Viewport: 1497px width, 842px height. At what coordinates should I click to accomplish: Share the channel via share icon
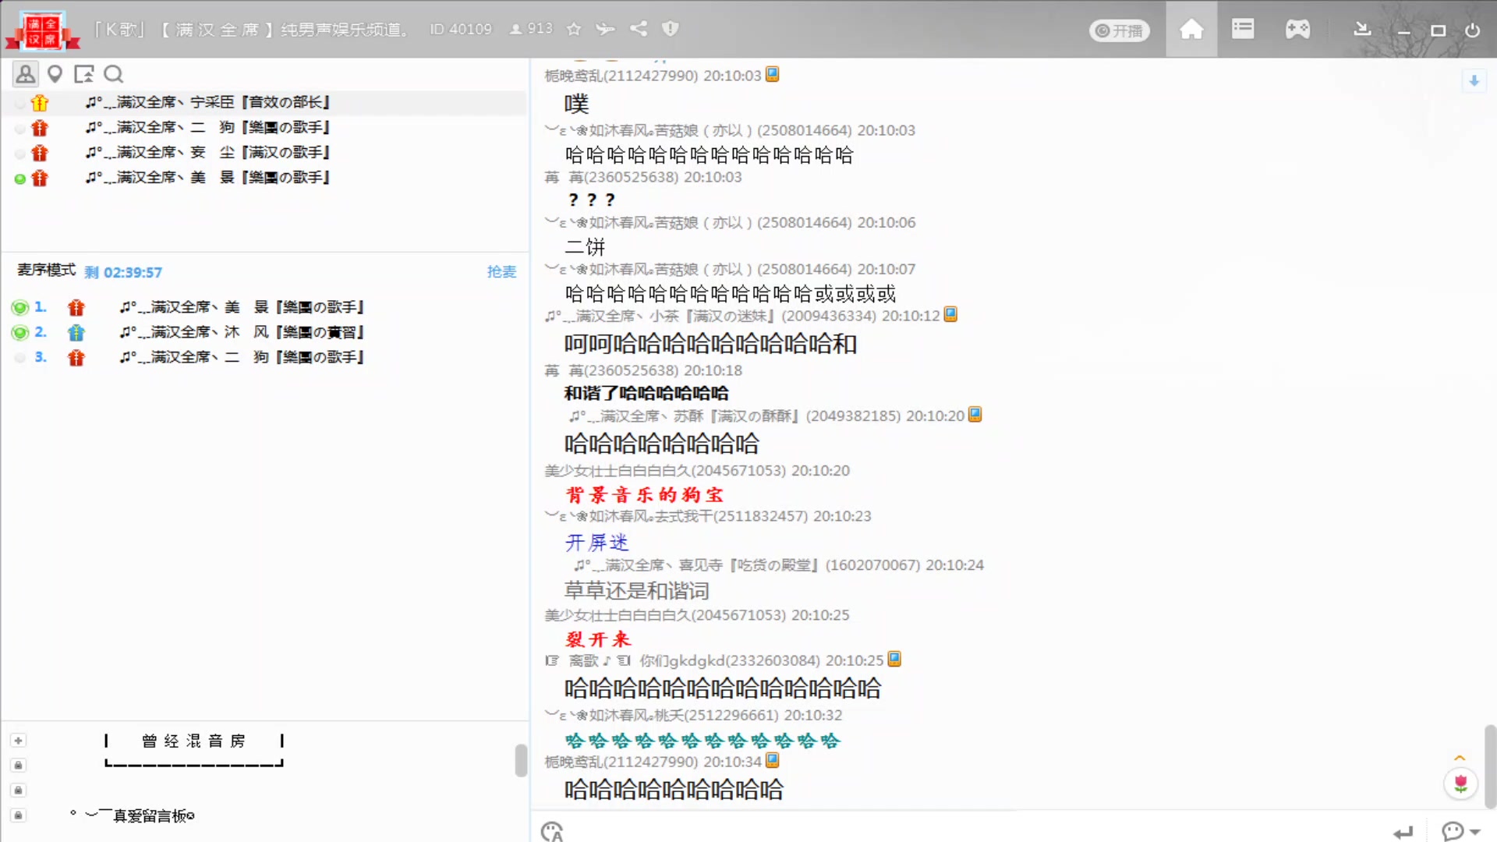tap(639, 29)
